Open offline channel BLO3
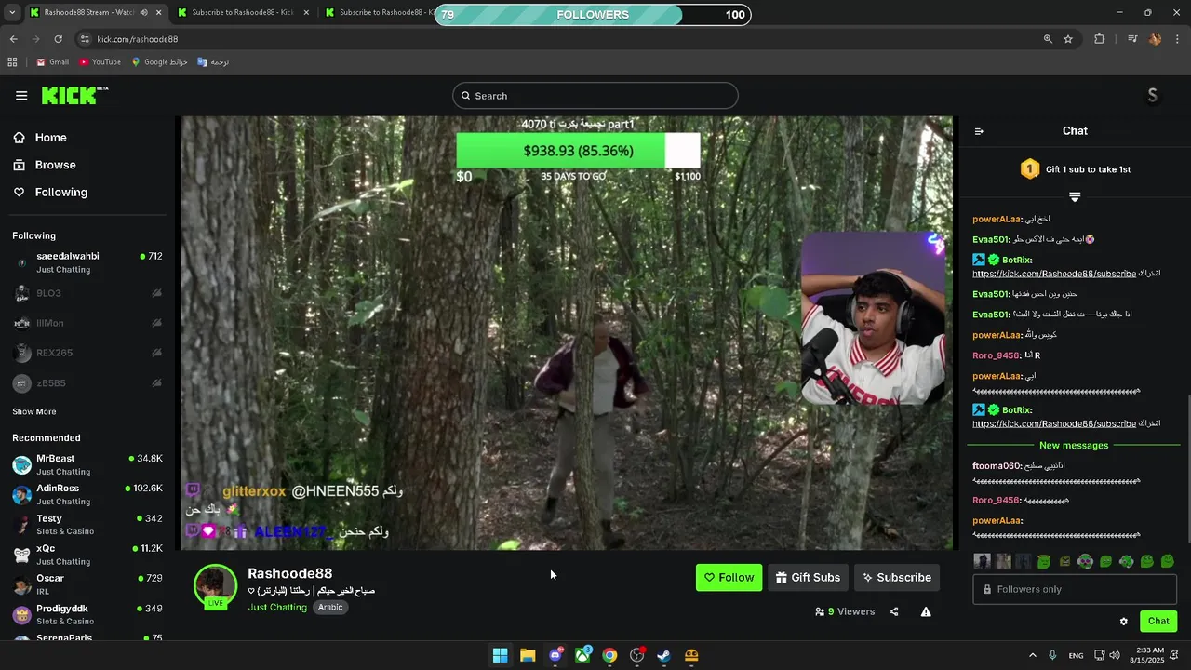This screenshot has width=1191, height=670. 87,293
